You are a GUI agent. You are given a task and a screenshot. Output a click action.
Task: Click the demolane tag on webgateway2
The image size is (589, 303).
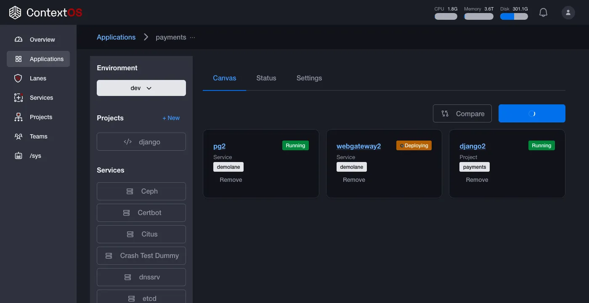(x=352, y=167)
